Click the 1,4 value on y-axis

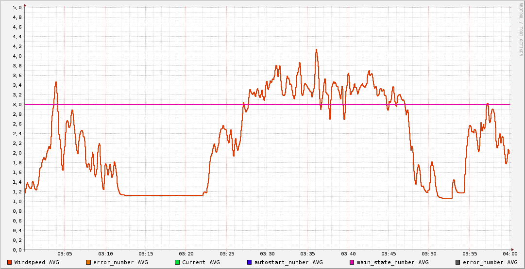pyautogui.click(x=18, y=182)
